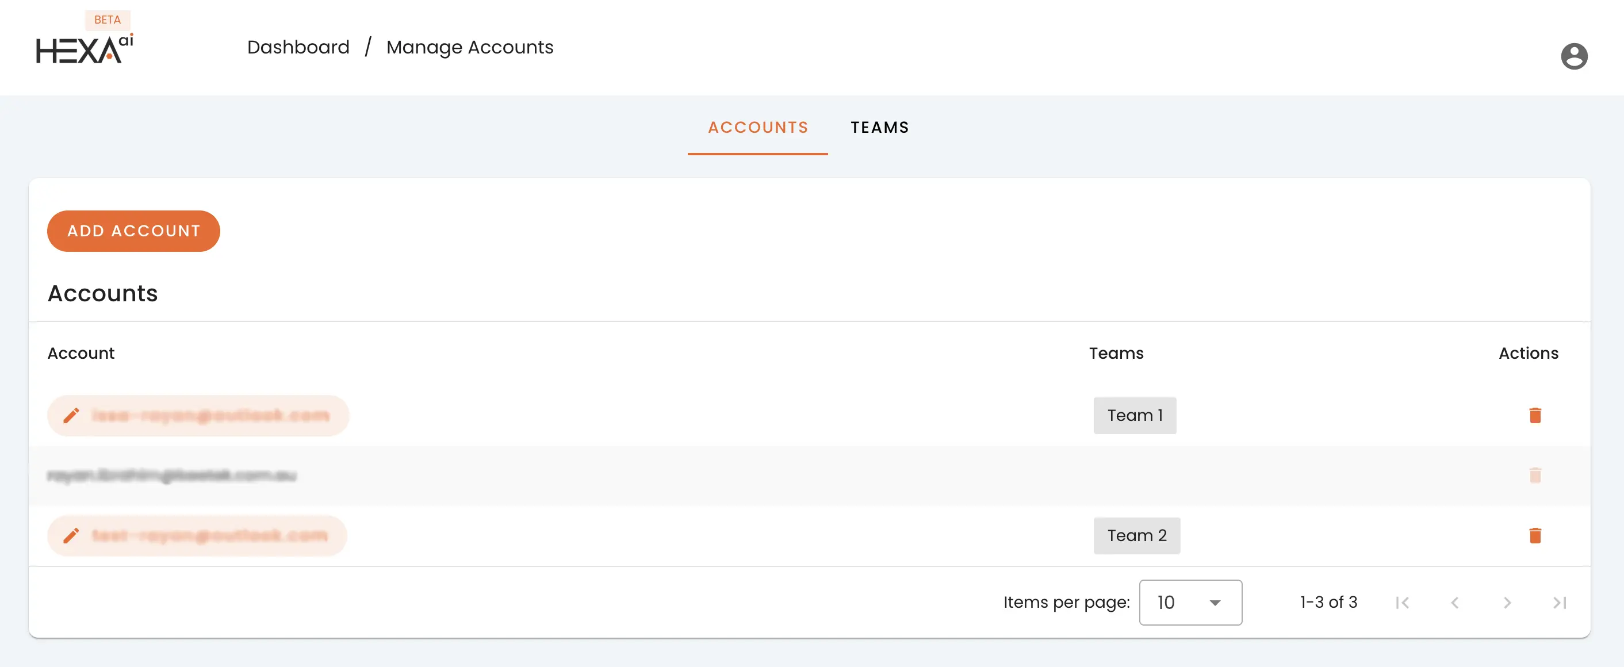
Task: Select the Team 1 chip
Action: point(1135,415)
